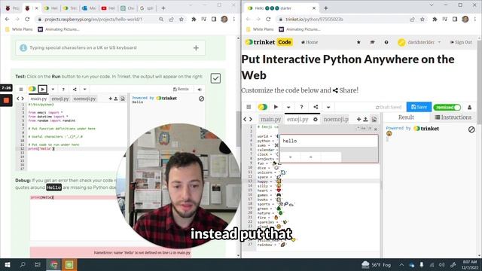Go to previous file tab arrow in right editor
The image size is (482, 271).
coord(245,119)
